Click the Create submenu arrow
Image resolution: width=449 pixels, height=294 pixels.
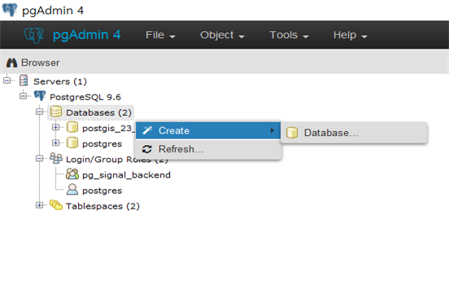coord(272,130)
